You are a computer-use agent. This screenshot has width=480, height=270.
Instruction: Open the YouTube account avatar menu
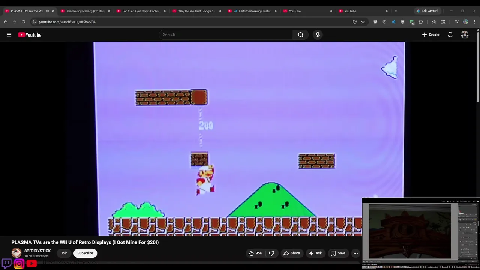465,34
